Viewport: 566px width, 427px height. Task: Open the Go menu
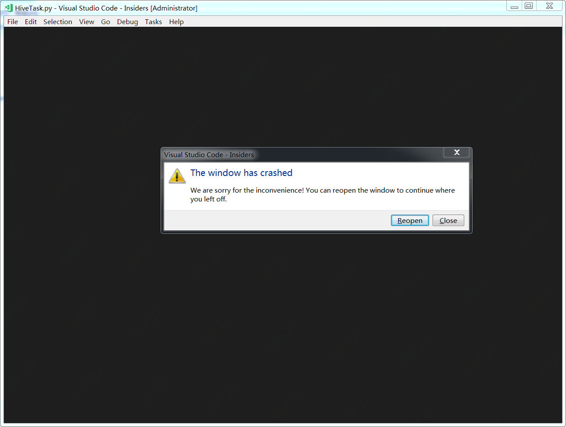[x=105, y=22]
